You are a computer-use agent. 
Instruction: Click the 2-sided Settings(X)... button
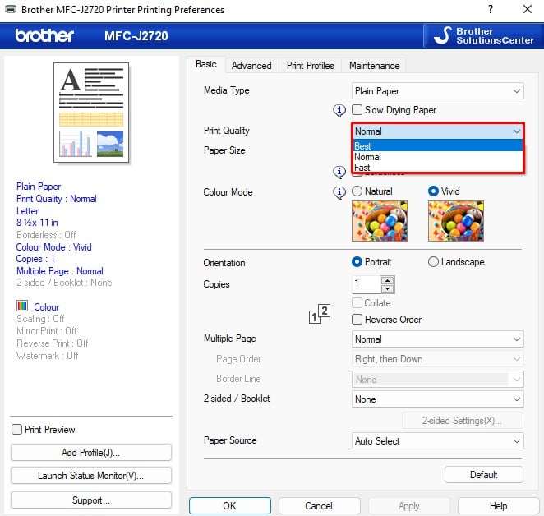(x=462, y=421)
